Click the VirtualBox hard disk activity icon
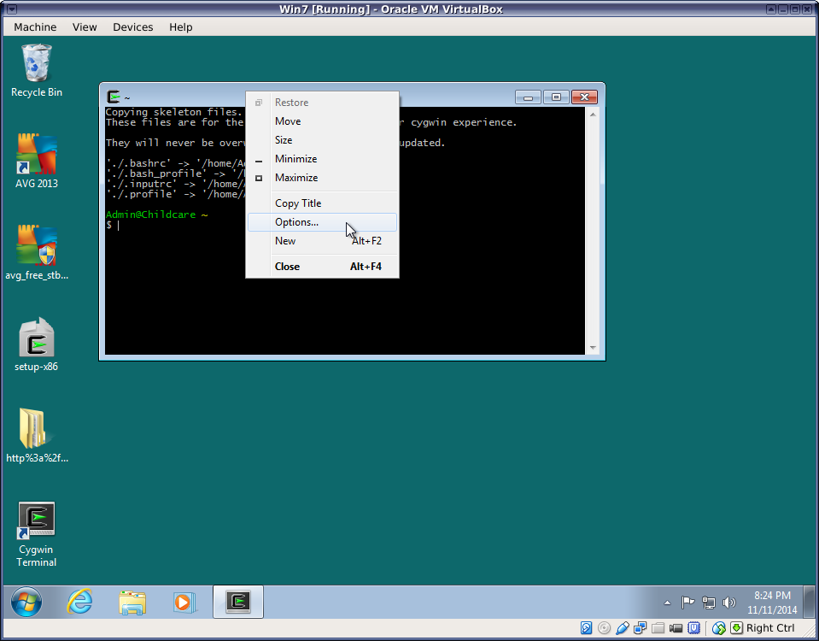The image size is (819, 641). (x=586, y=628)
